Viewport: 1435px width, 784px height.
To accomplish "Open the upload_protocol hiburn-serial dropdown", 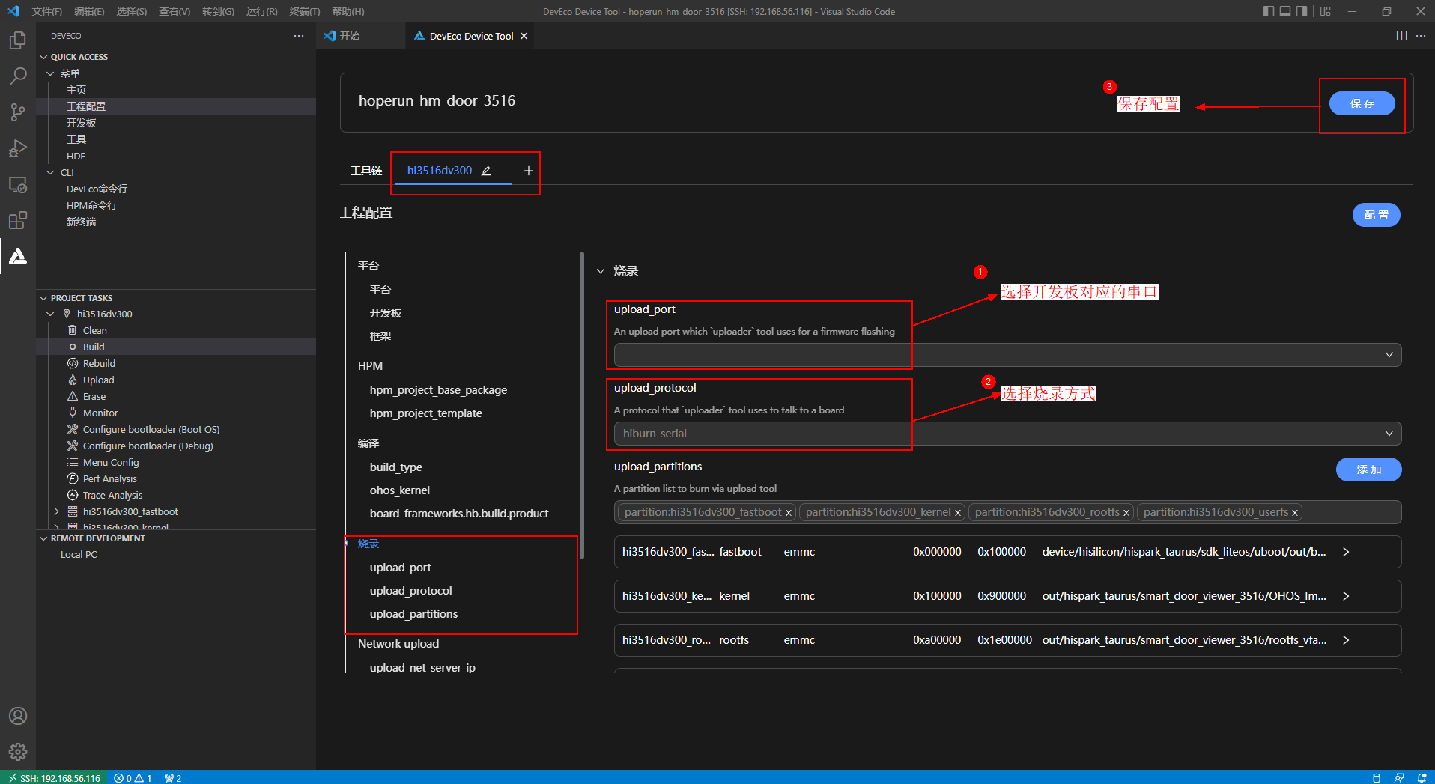I will pos(1007,434).
